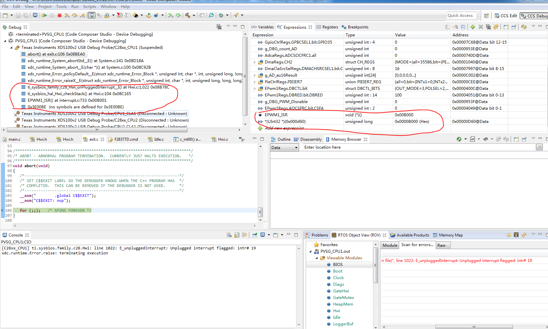This screenshot has height=329, width=548.
Task: Click the New file toolbar icon
Action: point(5,15)
